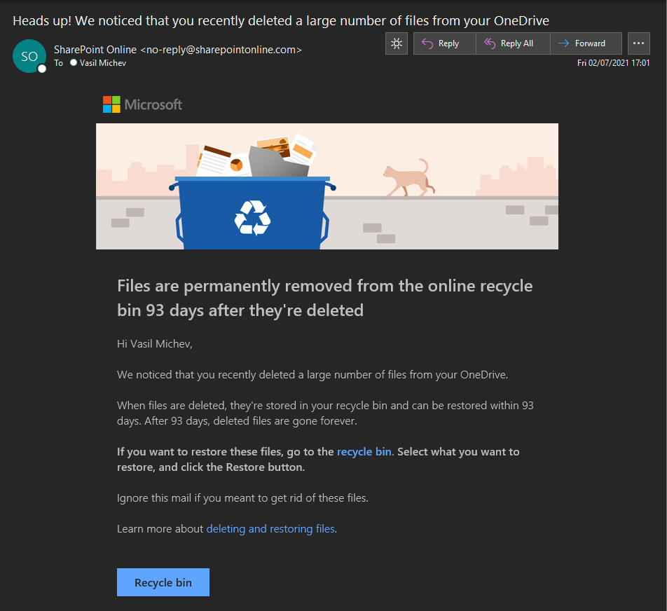Open the recycle bin inline link
The height and width of the screenshot is (611, 667).
coord(364,451)
